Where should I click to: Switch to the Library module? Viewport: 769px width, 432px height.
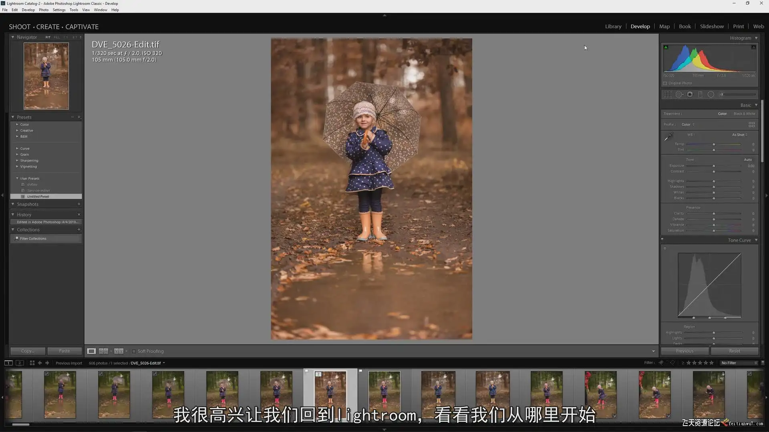[x=613, y=26]
